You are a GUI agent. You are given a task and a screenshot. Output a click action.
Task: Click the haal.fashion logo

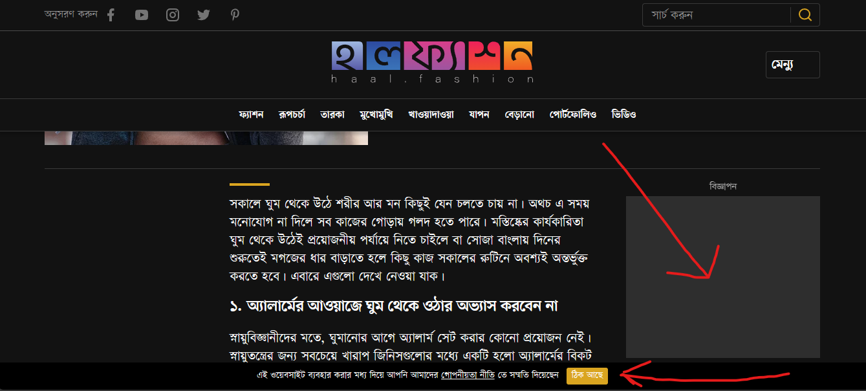tap(432, 62)
